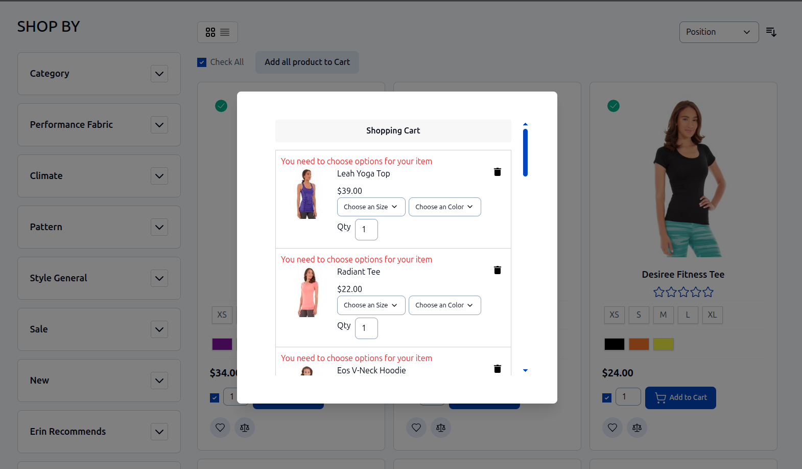Select size L for Desiree Fitness Tee
802x469 pixels.
688,315
